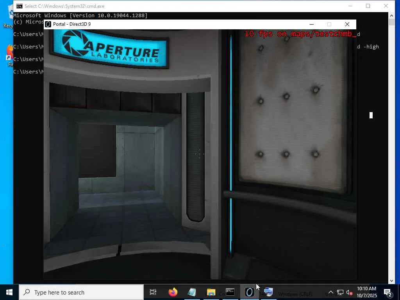The height and width of the screenshot is (300, 400).
Task: Minimize the Portal - Direct3D 9 window
Action: click(x=311, y=24)
